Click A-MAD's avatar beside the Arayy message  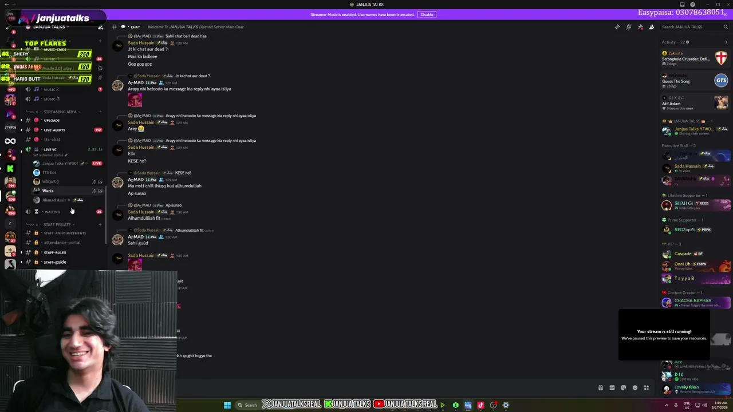coord(117,86)
